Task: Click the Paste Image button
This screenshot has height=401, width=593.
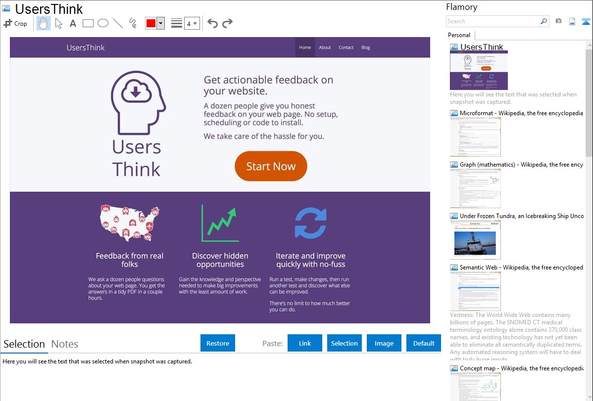Action: [384, 343]
